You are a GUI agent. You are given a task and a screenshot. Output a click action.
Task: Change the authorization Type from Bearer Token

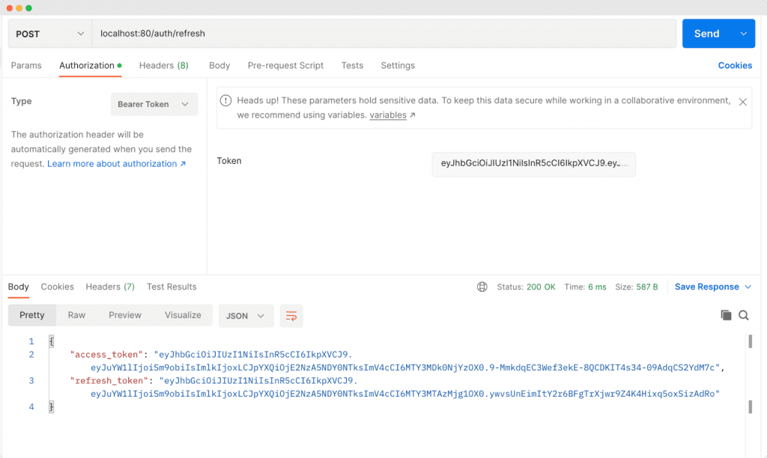coord(154,104)
